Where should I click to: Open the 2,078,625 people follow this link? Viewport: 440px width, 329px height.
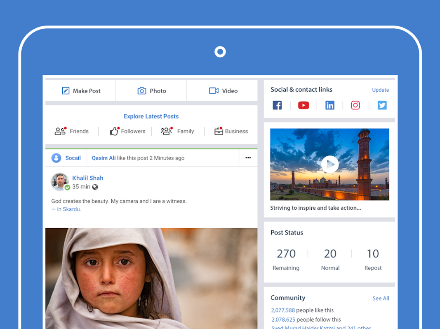click(x=306, y=319)
